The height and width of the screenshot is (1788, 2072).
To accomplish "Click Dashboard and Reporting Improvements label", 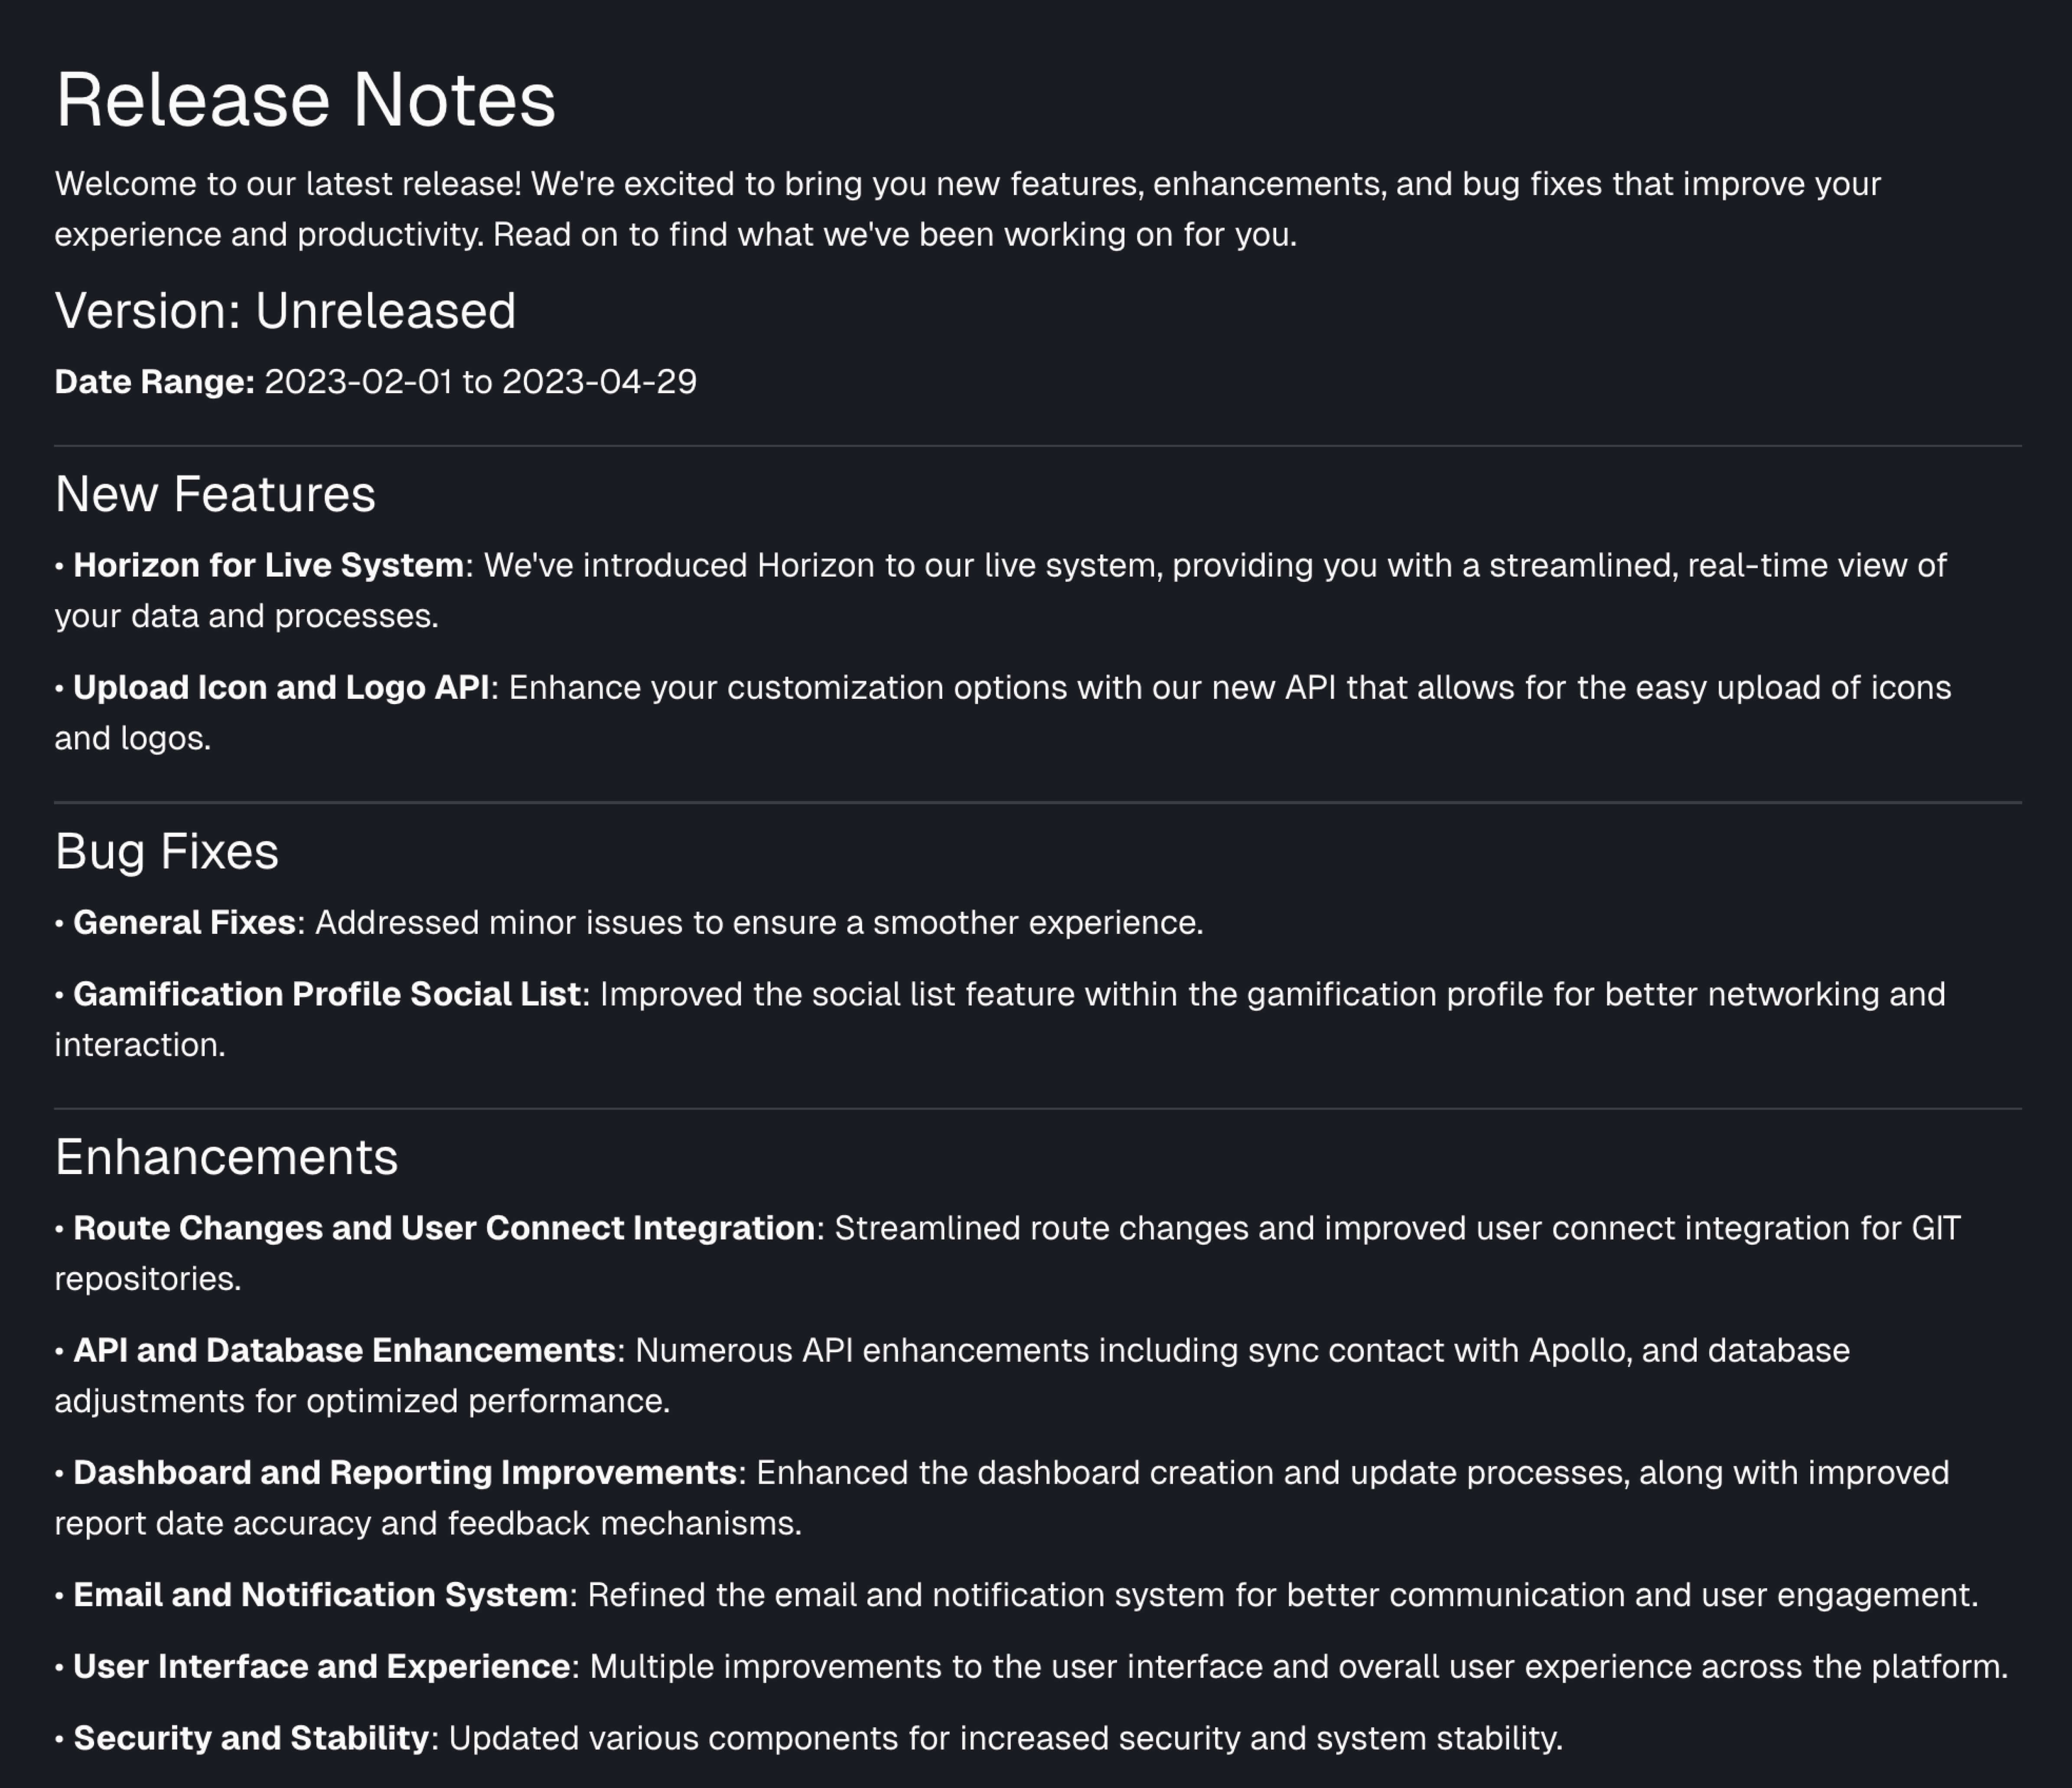I will click(x=405, y=1473).
